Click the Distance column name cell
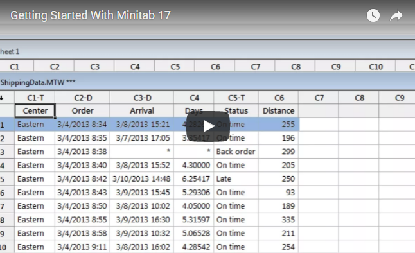The height and width of the screenshot is (253, 415). pyautogui.click(x=278, y=110)
